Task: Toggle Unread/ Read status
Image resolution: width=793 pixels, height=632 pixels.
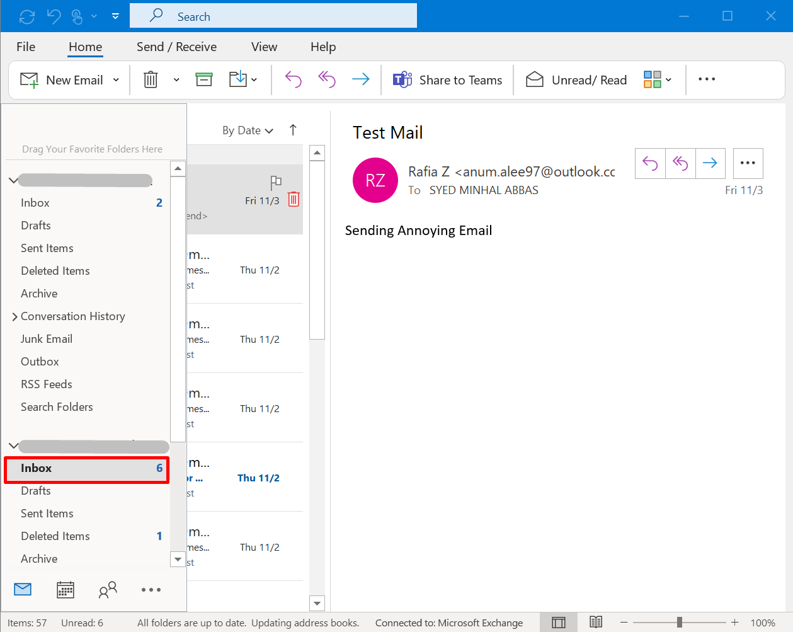Action: coord(576,80)
